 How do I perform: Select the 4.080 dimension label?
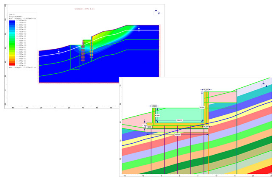157,116
